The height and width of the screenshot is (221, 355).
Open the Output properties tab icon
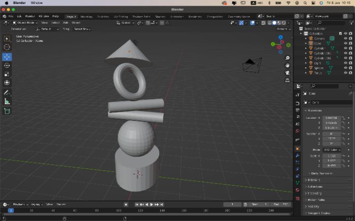click(x=298, y=110)
